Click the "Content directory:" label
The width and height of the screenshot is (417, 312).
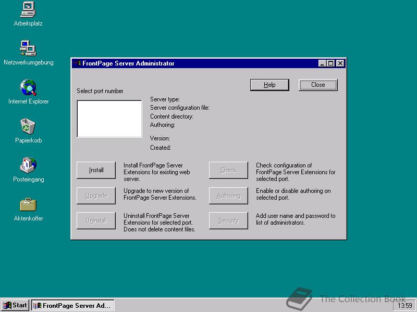[x=172, y=116]
